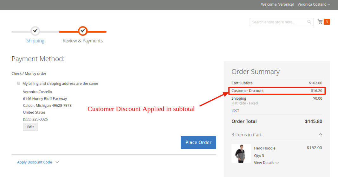Click the shopping cart icon

[320, 22]
